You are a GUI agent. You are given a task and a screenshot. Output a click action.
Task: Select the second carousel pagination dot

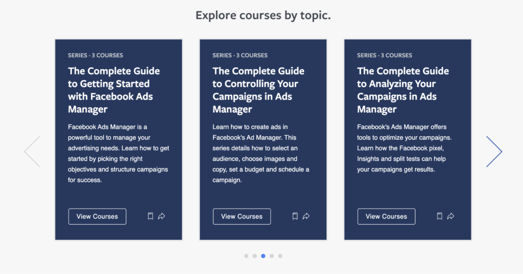[x=254, y=256]
